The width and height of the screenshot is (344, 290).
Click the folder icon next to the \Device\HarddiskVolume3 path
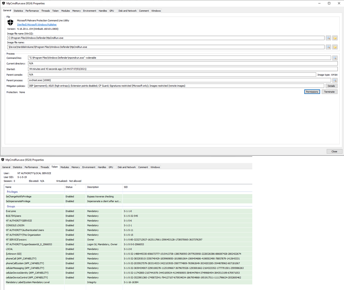[x=335, y=47]
